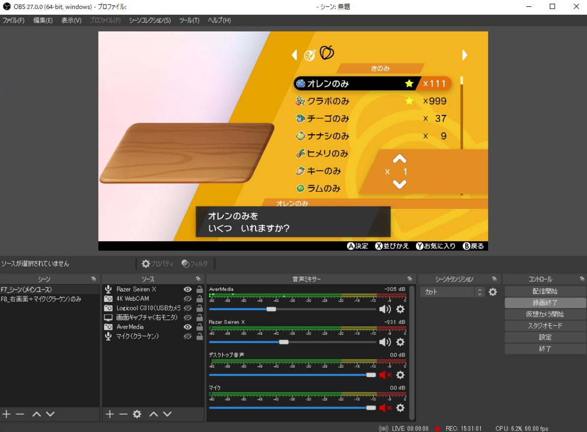
Task: Open Razer Seiren X audio settings gear
Action: click(x=400, y=342)
